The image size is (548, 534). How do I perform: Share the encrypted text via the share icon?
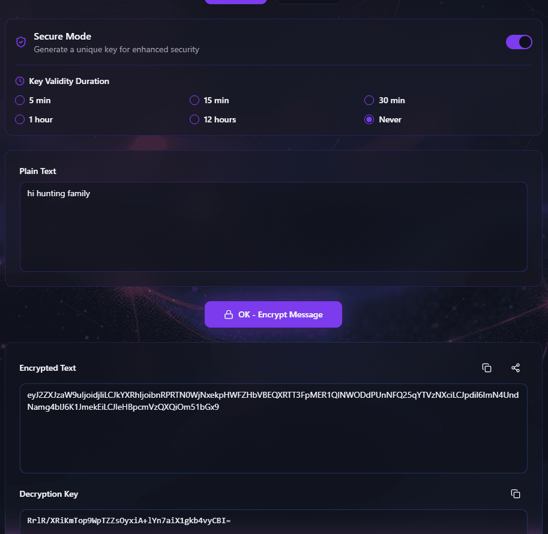tap(516, 368)
